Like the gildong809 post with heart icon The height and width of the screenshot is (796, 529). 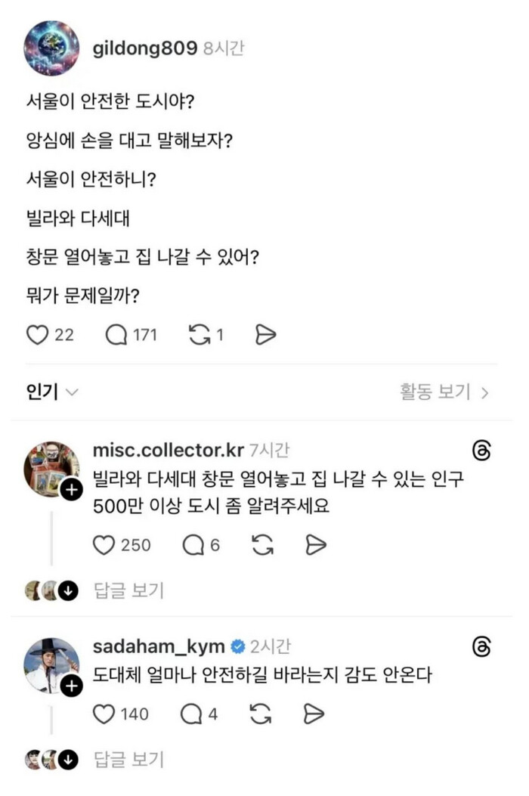tap(38, 335)
